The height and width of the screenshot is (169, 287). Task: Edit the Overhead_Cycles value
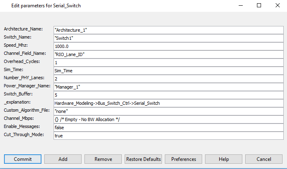coord(168,63)
